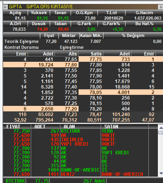Click the scroll down arrow in trades list
Screen dimensions: 163x183
[161, 173]
